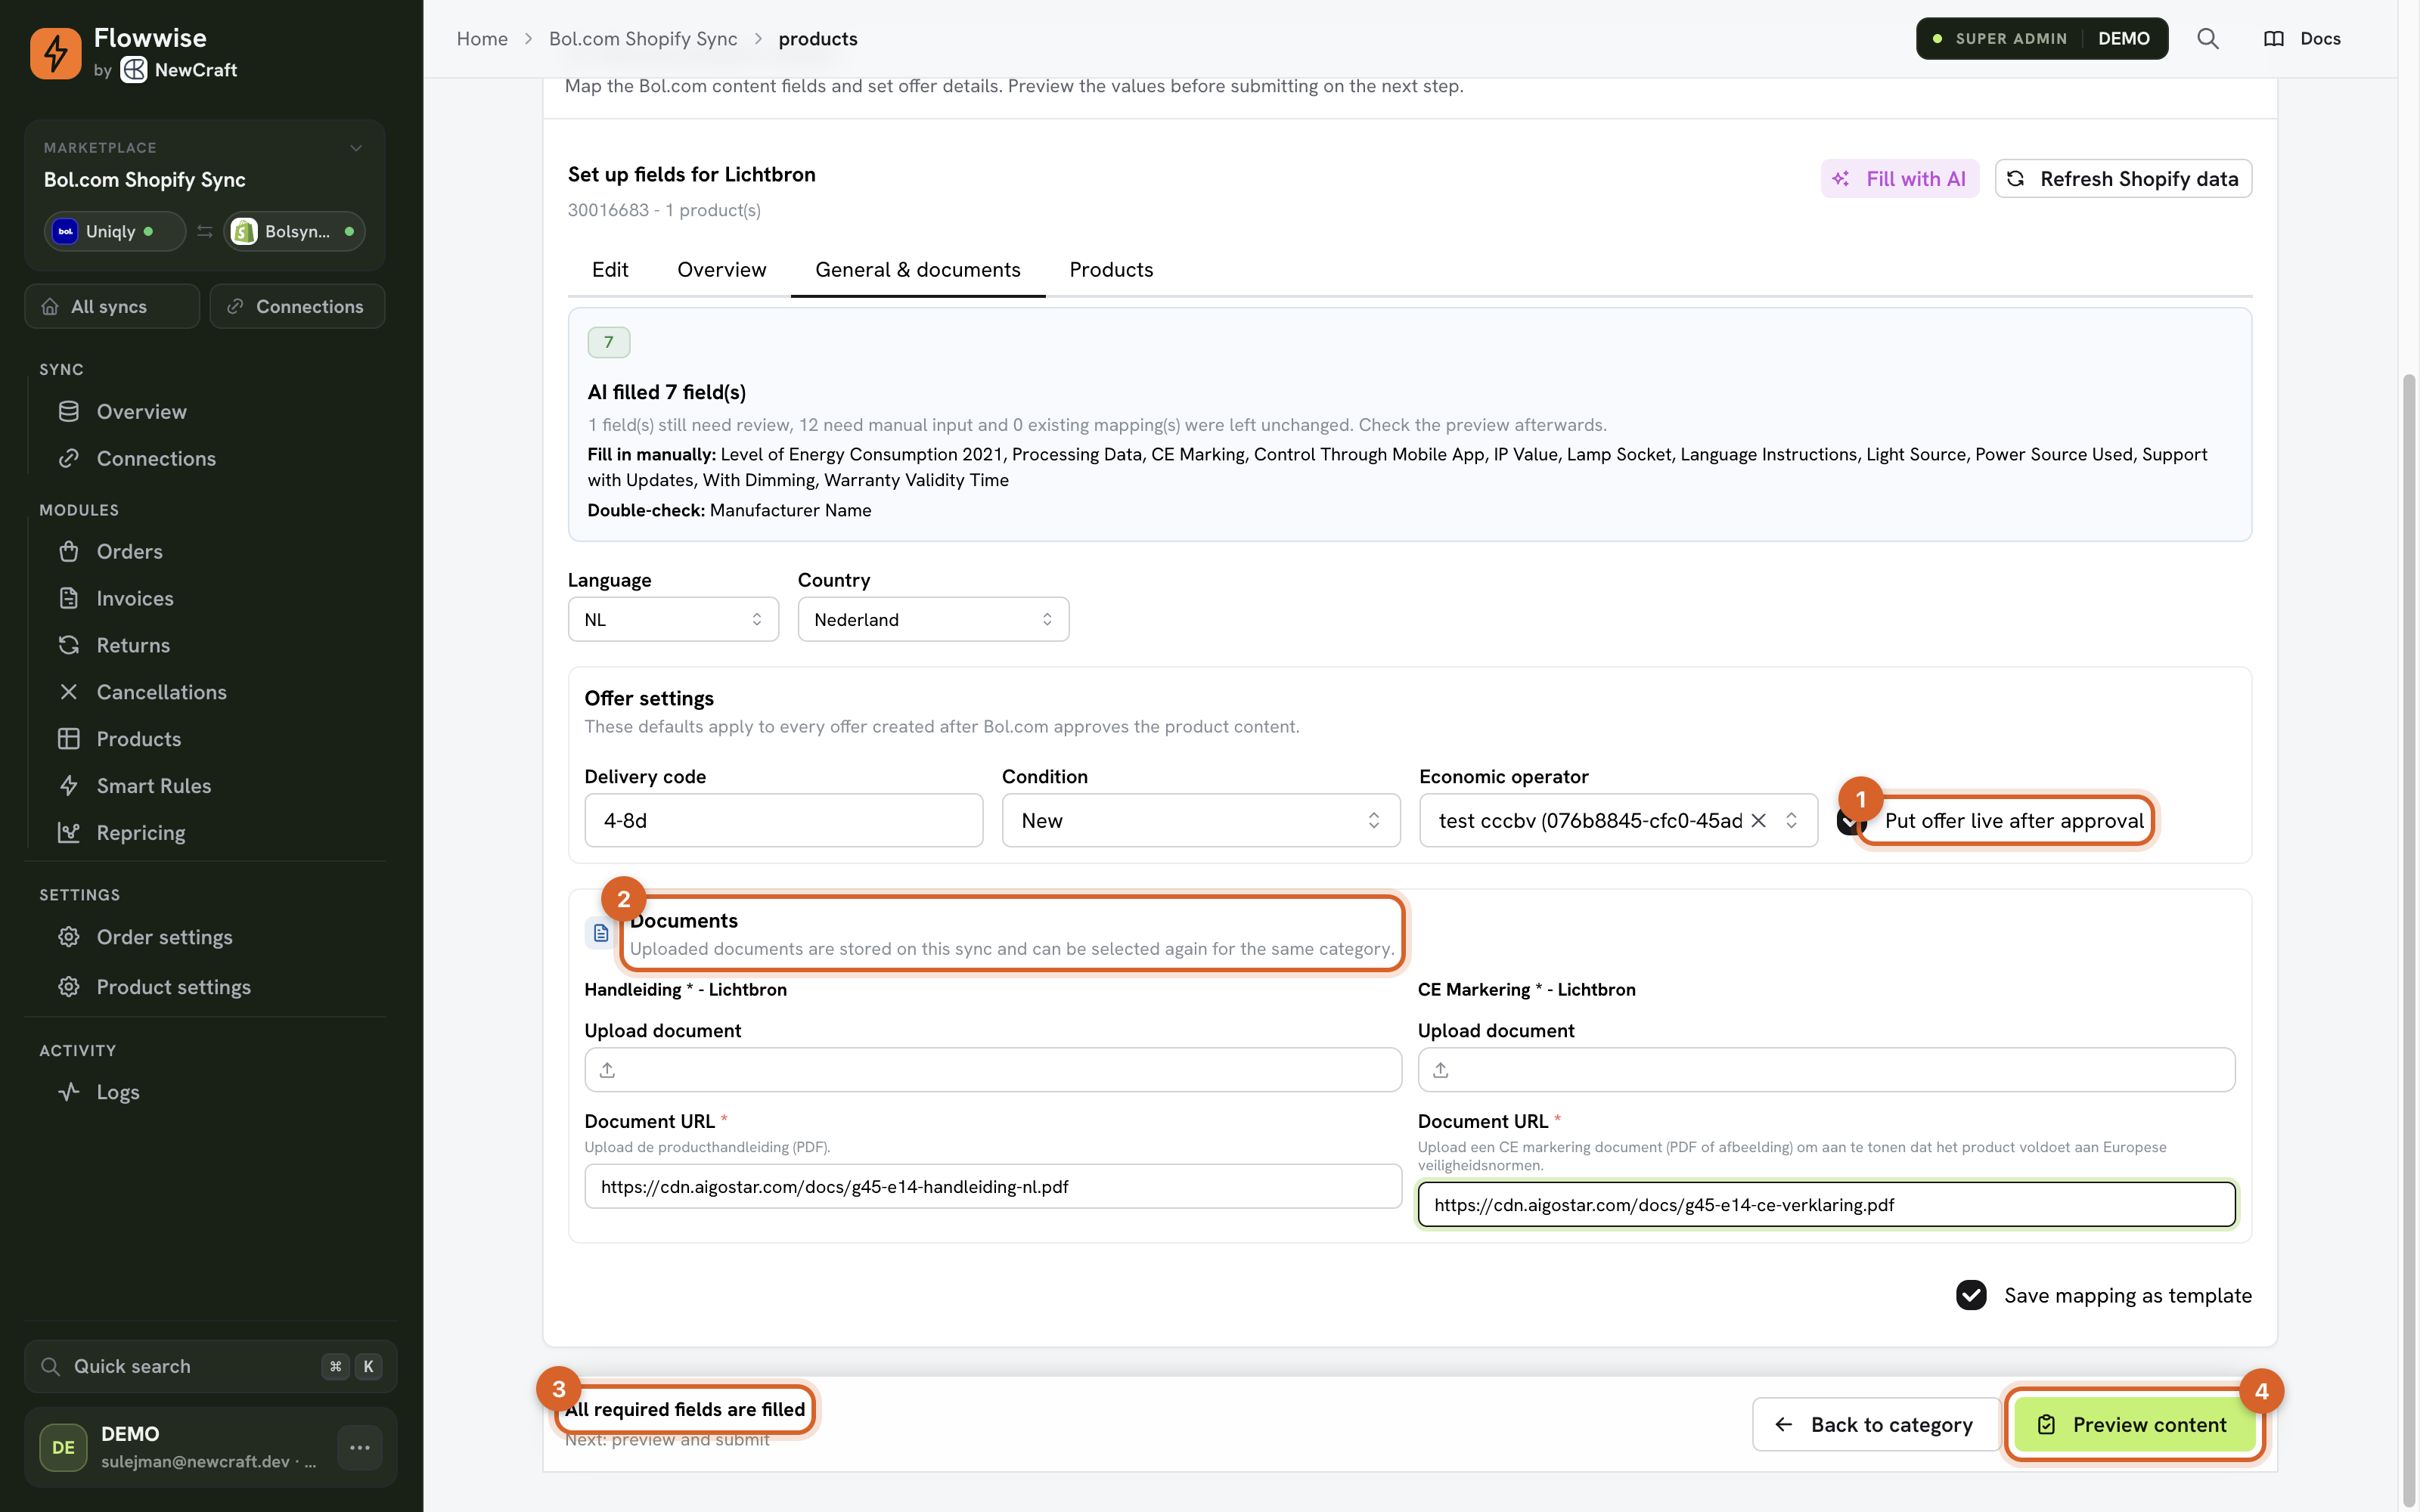Open the search magnifier in header

(2207, 39)
